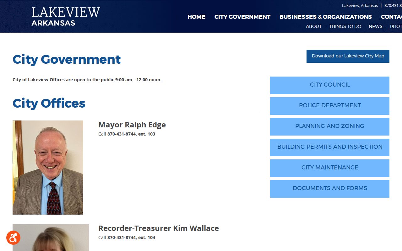Open the THINGS TO DO link

345,26
